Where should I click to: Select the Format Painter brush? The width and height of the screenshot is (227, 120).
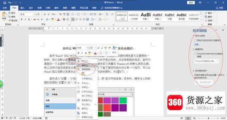(x=13, y=21)
